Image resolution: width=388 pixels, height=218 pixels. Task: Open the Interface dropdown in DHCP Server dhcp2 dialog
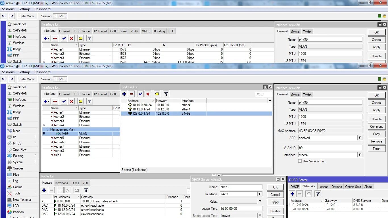coord(260,194)
